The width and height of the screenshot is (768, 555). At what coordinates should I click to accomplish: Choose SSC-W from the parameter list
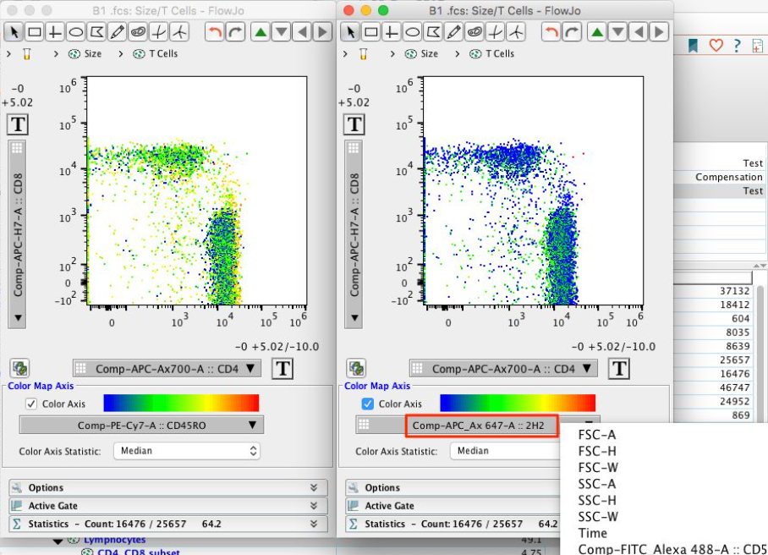tap(597, 516)
